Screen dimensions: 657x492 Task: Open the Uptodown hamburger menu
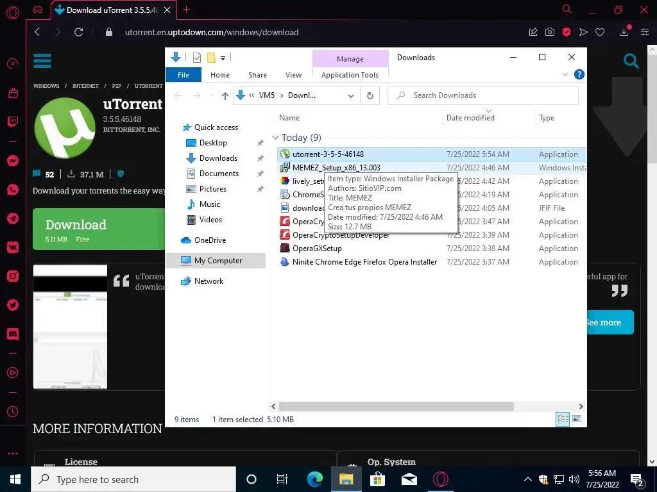[42, 61]
